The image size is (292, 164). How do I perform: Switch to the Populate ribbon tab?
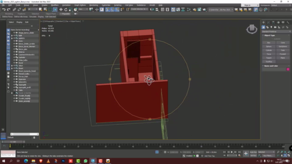[66, 14]
